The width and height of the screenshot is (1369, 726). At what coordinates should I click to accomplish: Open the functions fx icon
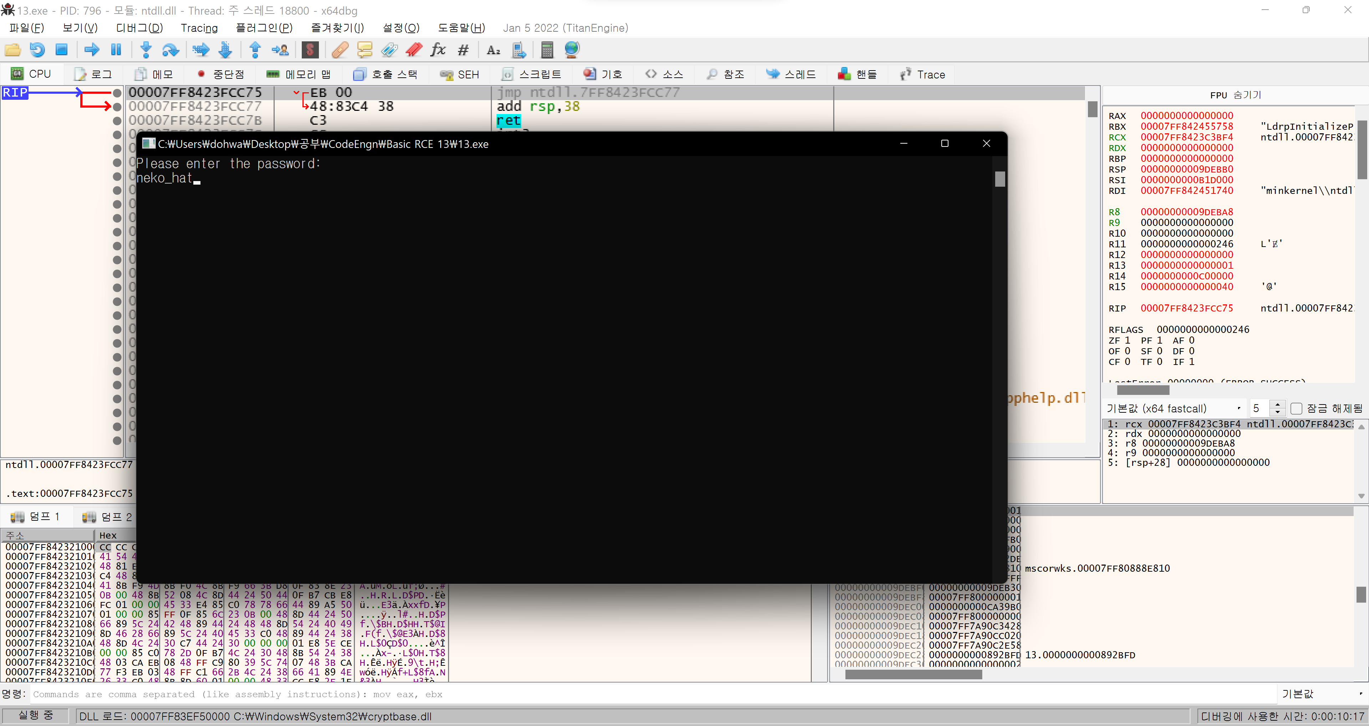pyautogui.click(x=438, y=50)
